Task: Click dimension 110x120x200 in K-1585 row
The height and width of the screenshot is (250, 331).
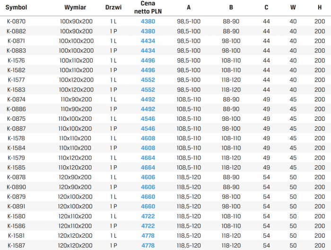Action: 75,168
